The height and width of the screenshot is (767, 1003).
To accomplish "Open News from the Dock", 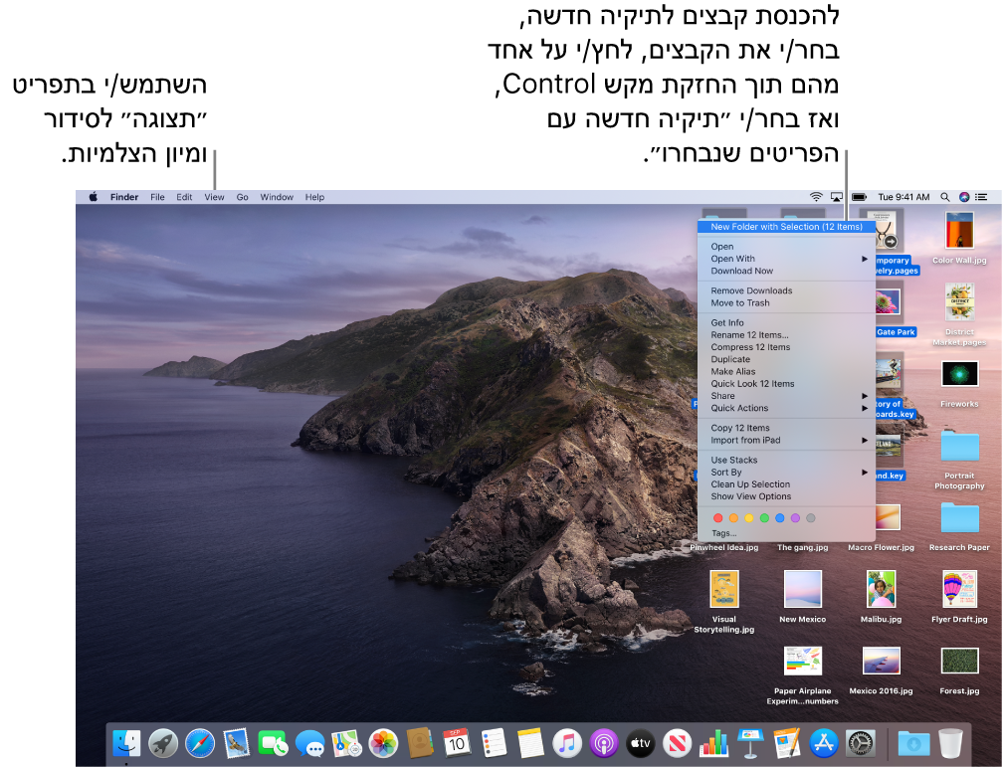I will pos(677,743).
